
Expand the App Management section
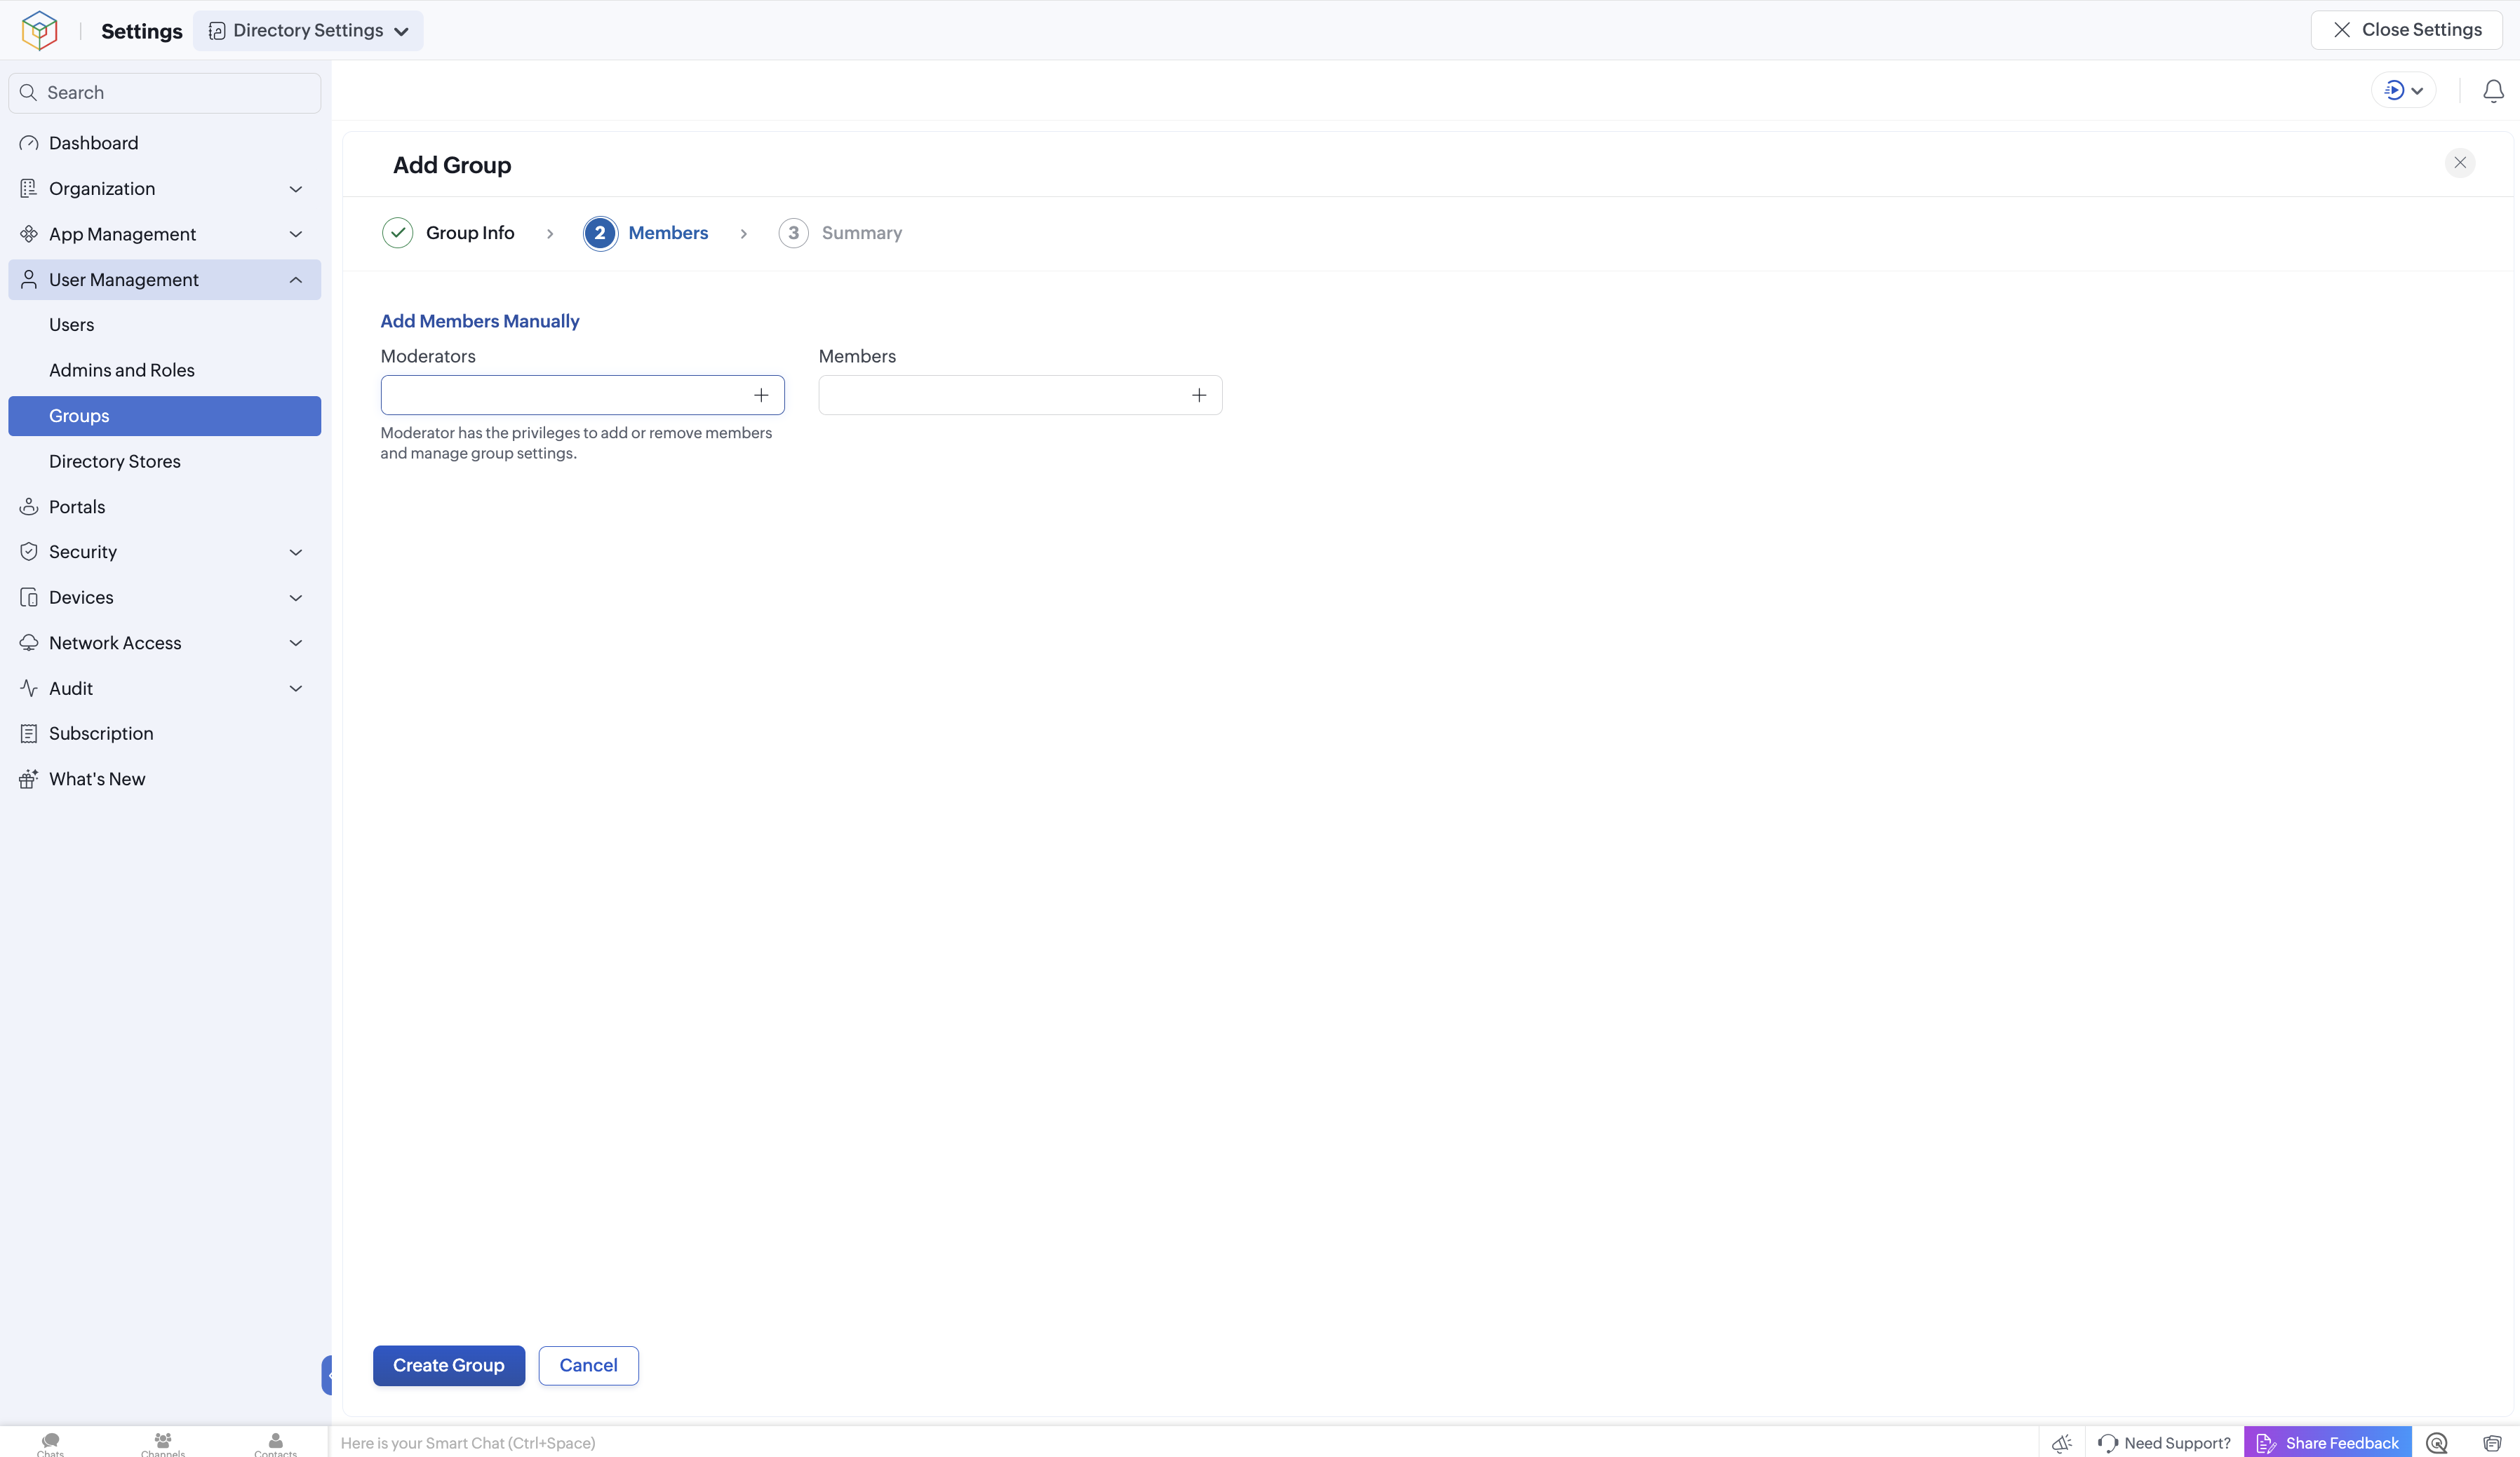click(165, 234)
